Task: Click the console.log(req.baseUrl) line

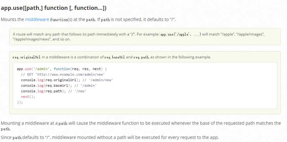Action: [x=59, y=86]
